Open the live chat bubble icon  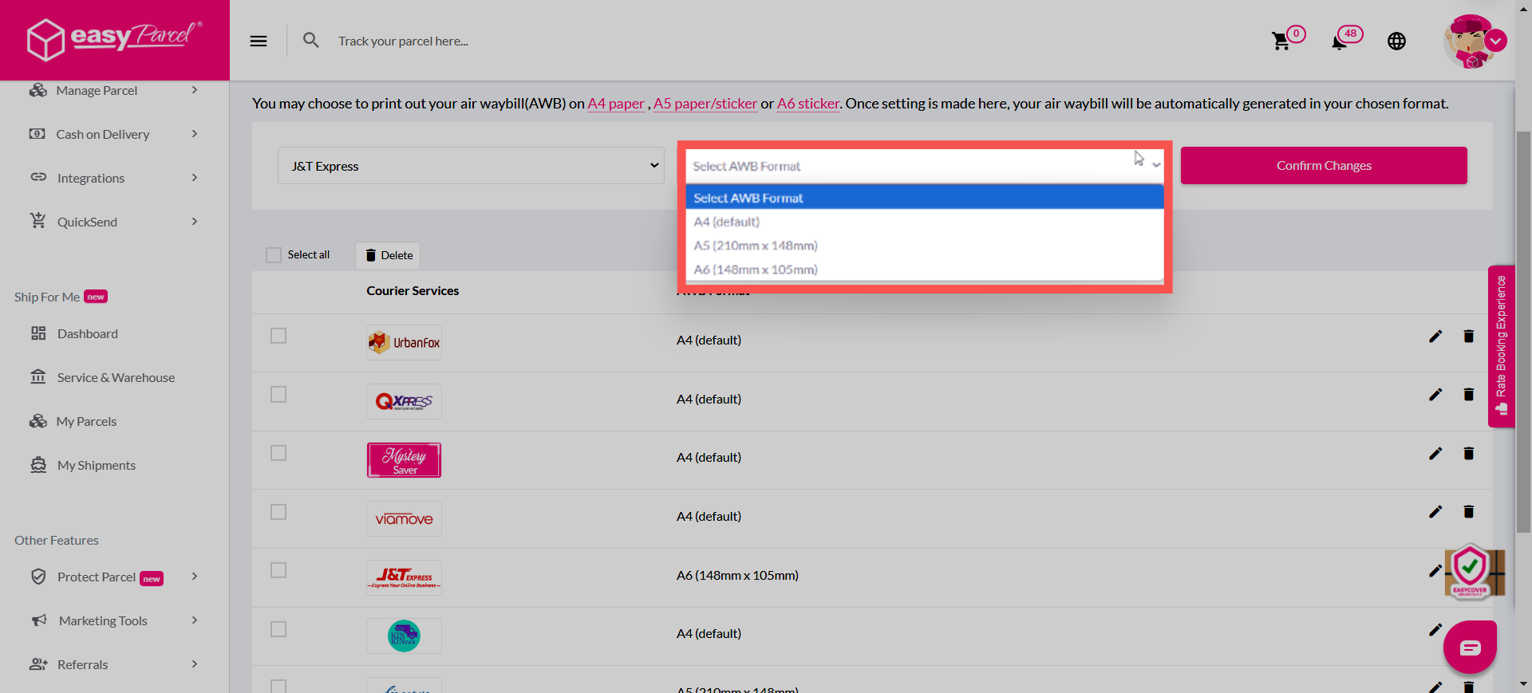click(x=1470, y=648)
